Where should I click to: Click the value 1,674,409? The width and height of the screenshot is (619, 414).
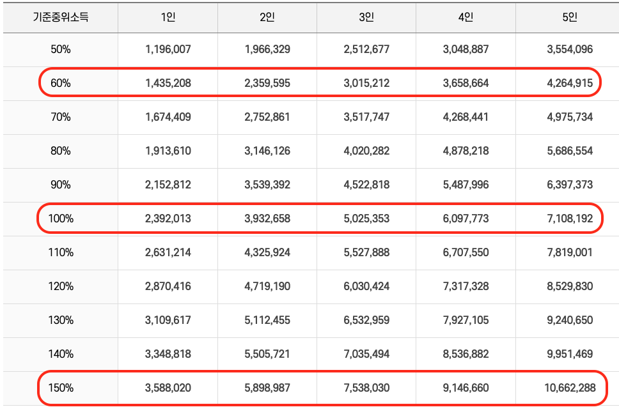point(168,117)
